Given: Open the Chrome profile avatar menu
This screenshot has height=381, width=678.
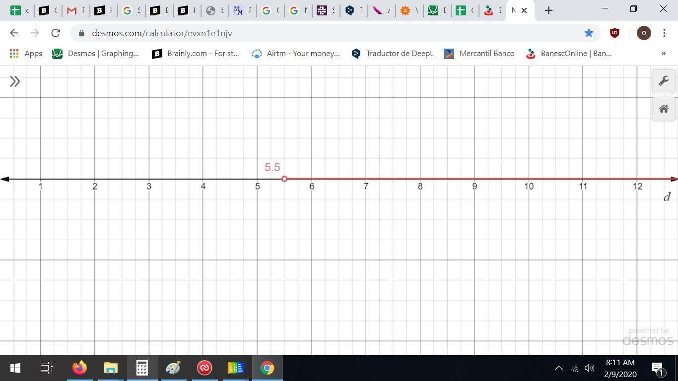Looking at the screenshot, I should coord(643,33).
